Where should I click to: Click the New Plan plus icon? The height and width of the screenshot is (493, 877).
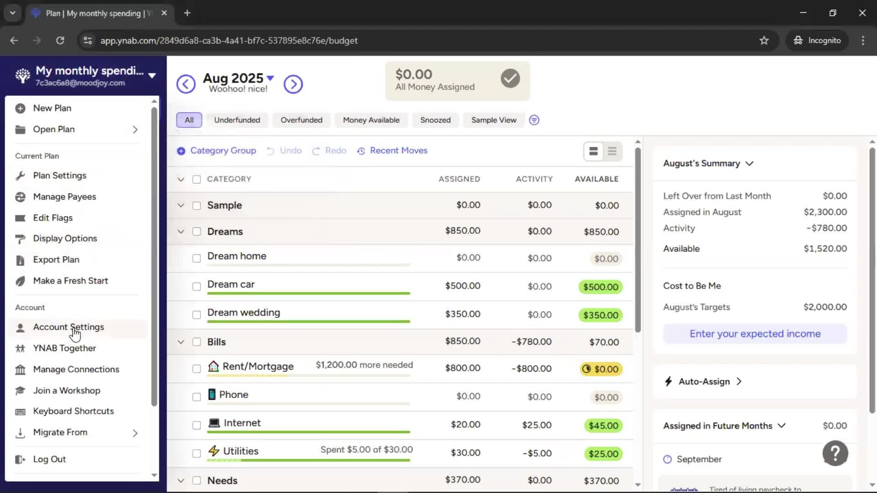[20, 109]
